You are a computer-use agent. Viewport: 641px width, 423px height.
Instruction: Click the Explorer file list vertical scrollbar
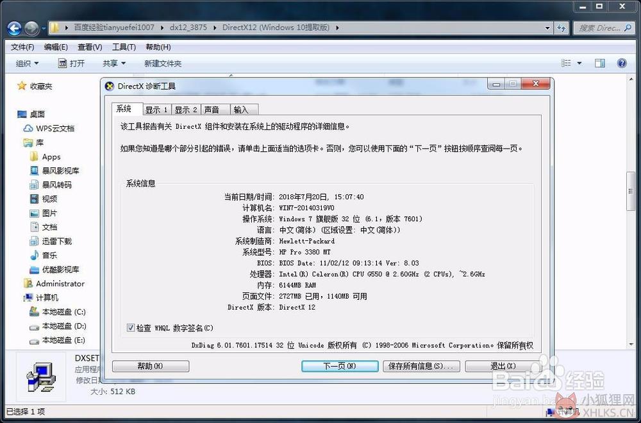(x=631, y=190)
